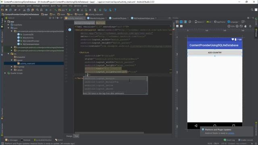Open the Language preview dropdown

tap(233, 22)
